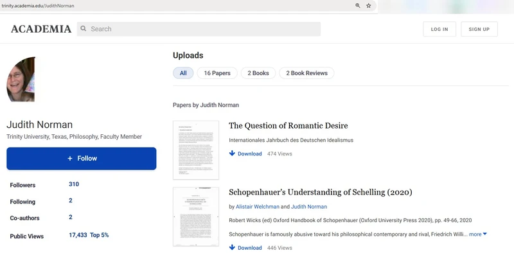Open The Question of Romantic Desire paper
This screenshot has height=253, width=514.
288,125
